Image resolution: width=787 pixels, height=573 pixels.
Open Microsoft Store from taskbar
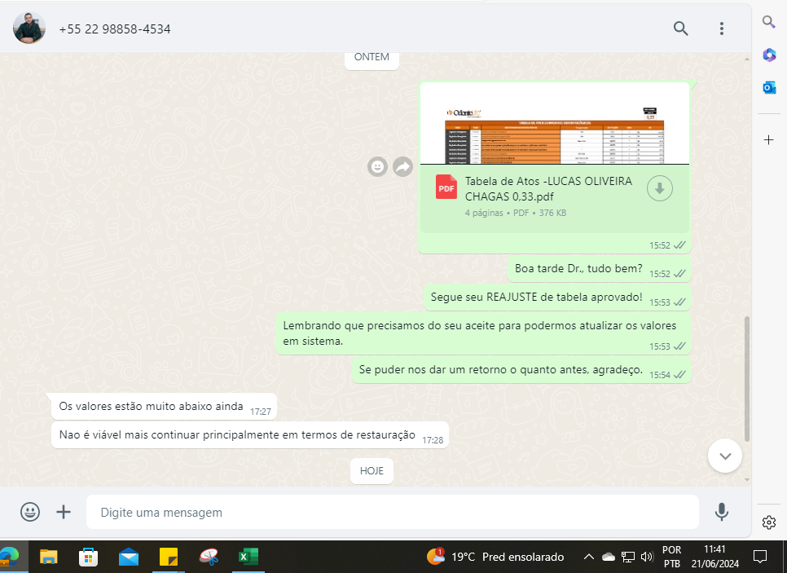(x=88, y=557)
